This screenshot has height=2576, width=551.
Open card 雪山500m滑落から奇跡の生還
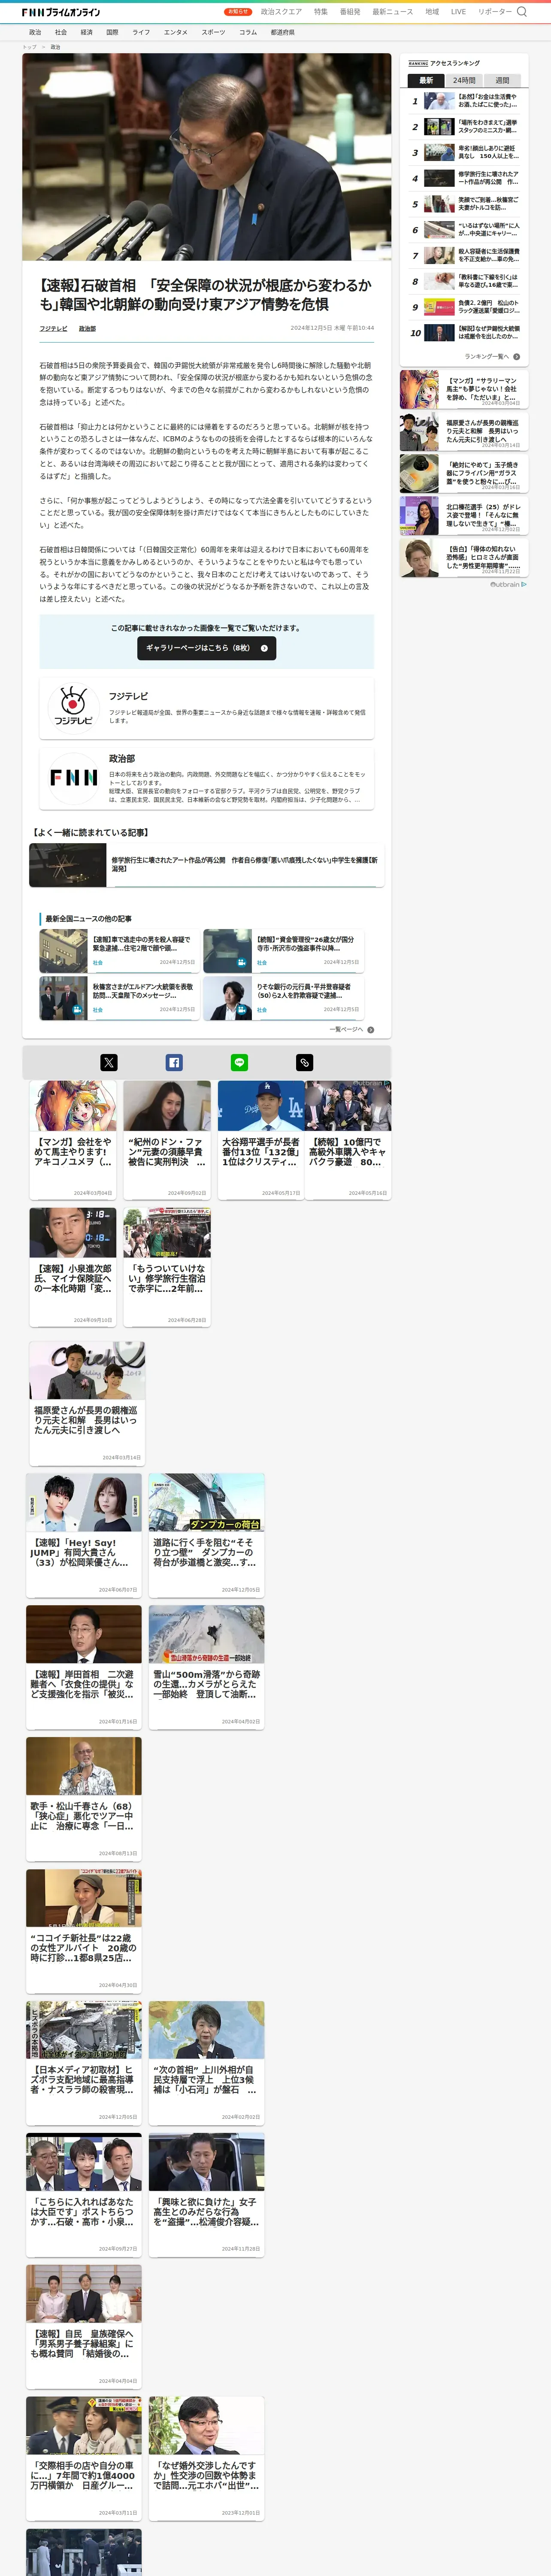(x=207, y=1667)
